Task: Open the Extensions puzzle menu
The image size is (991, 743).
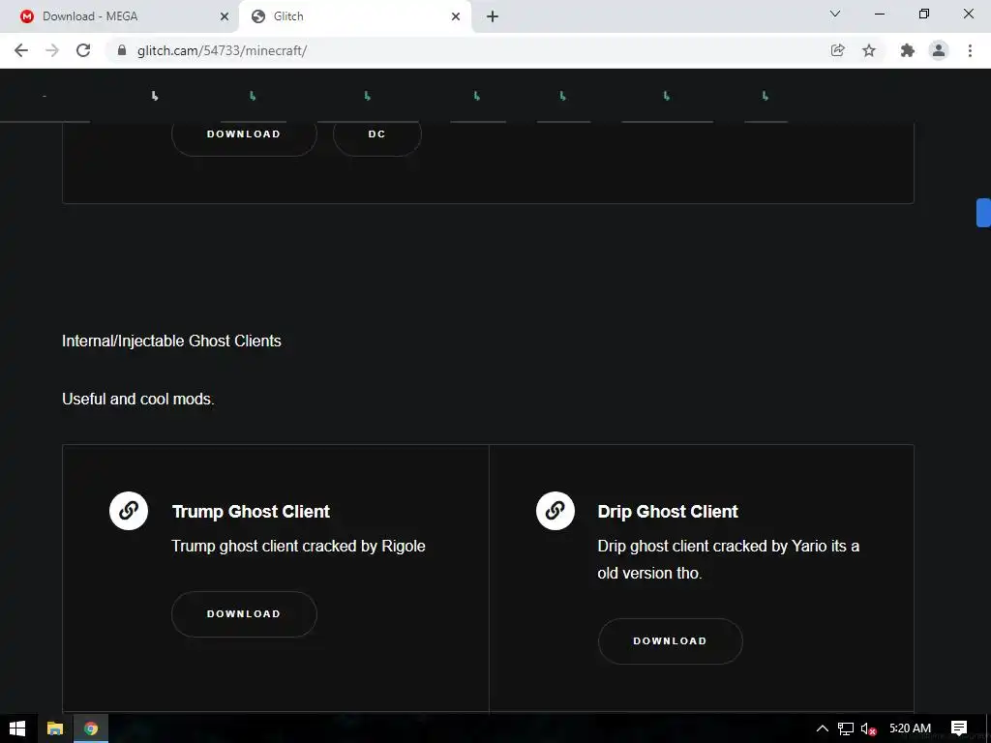Action: click(907, 50)
